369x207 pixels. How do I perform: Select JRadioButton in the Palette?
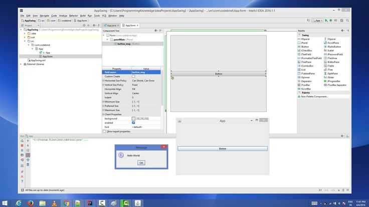pos(334,46)
